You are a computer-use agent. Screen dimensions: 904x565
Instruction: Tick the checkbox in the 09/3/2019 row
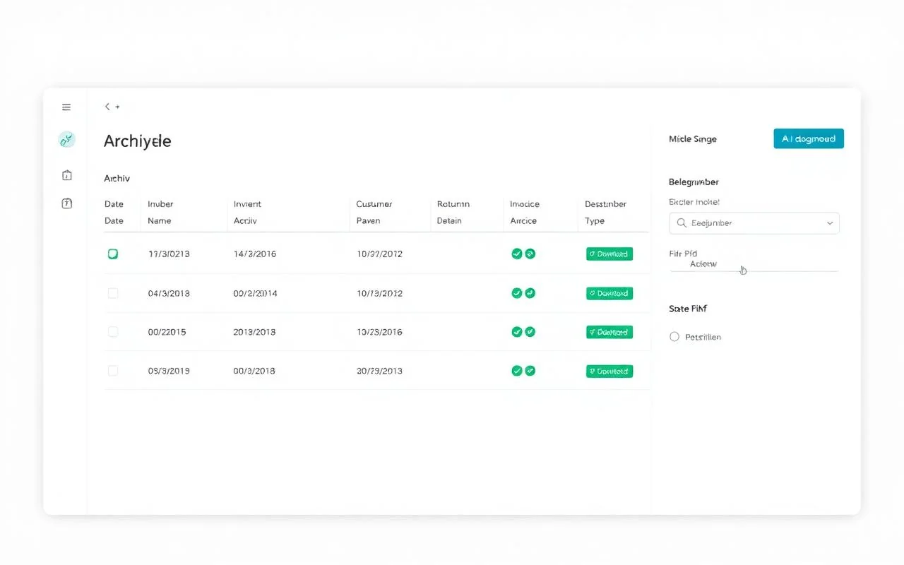point(113,370)
